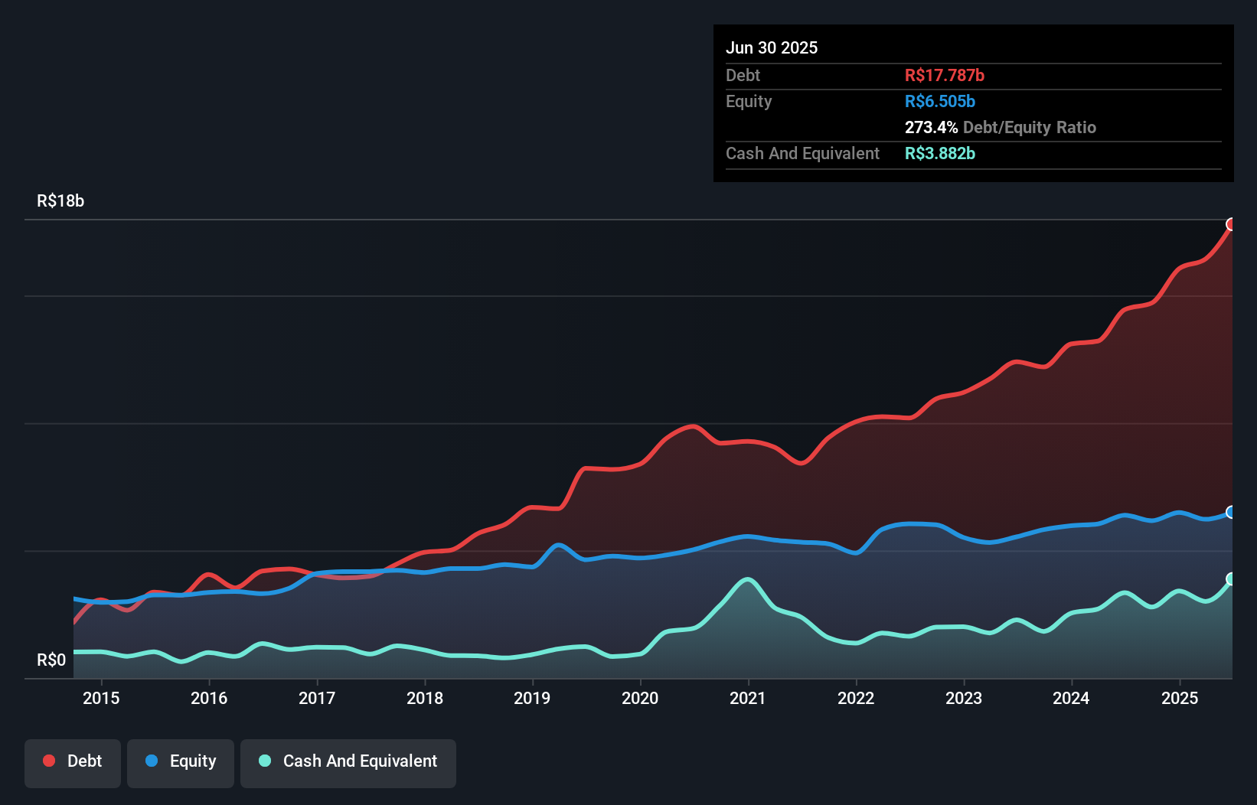Click the teal Cash legend dot
Image resolution: width=1257 pixels, height=805 pixels.
[265, 761]
